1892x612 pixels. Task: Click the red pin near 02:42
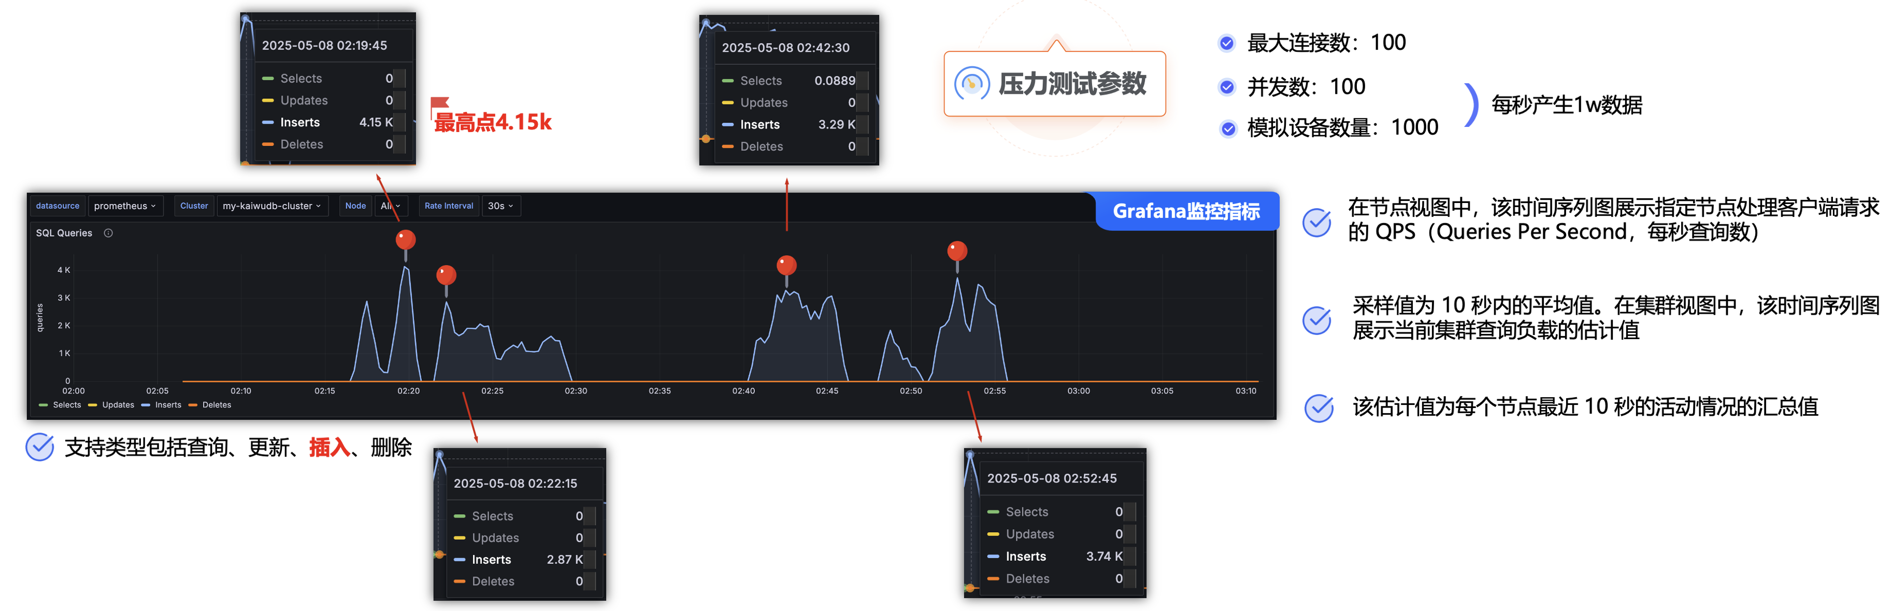(x=786, y=265)
